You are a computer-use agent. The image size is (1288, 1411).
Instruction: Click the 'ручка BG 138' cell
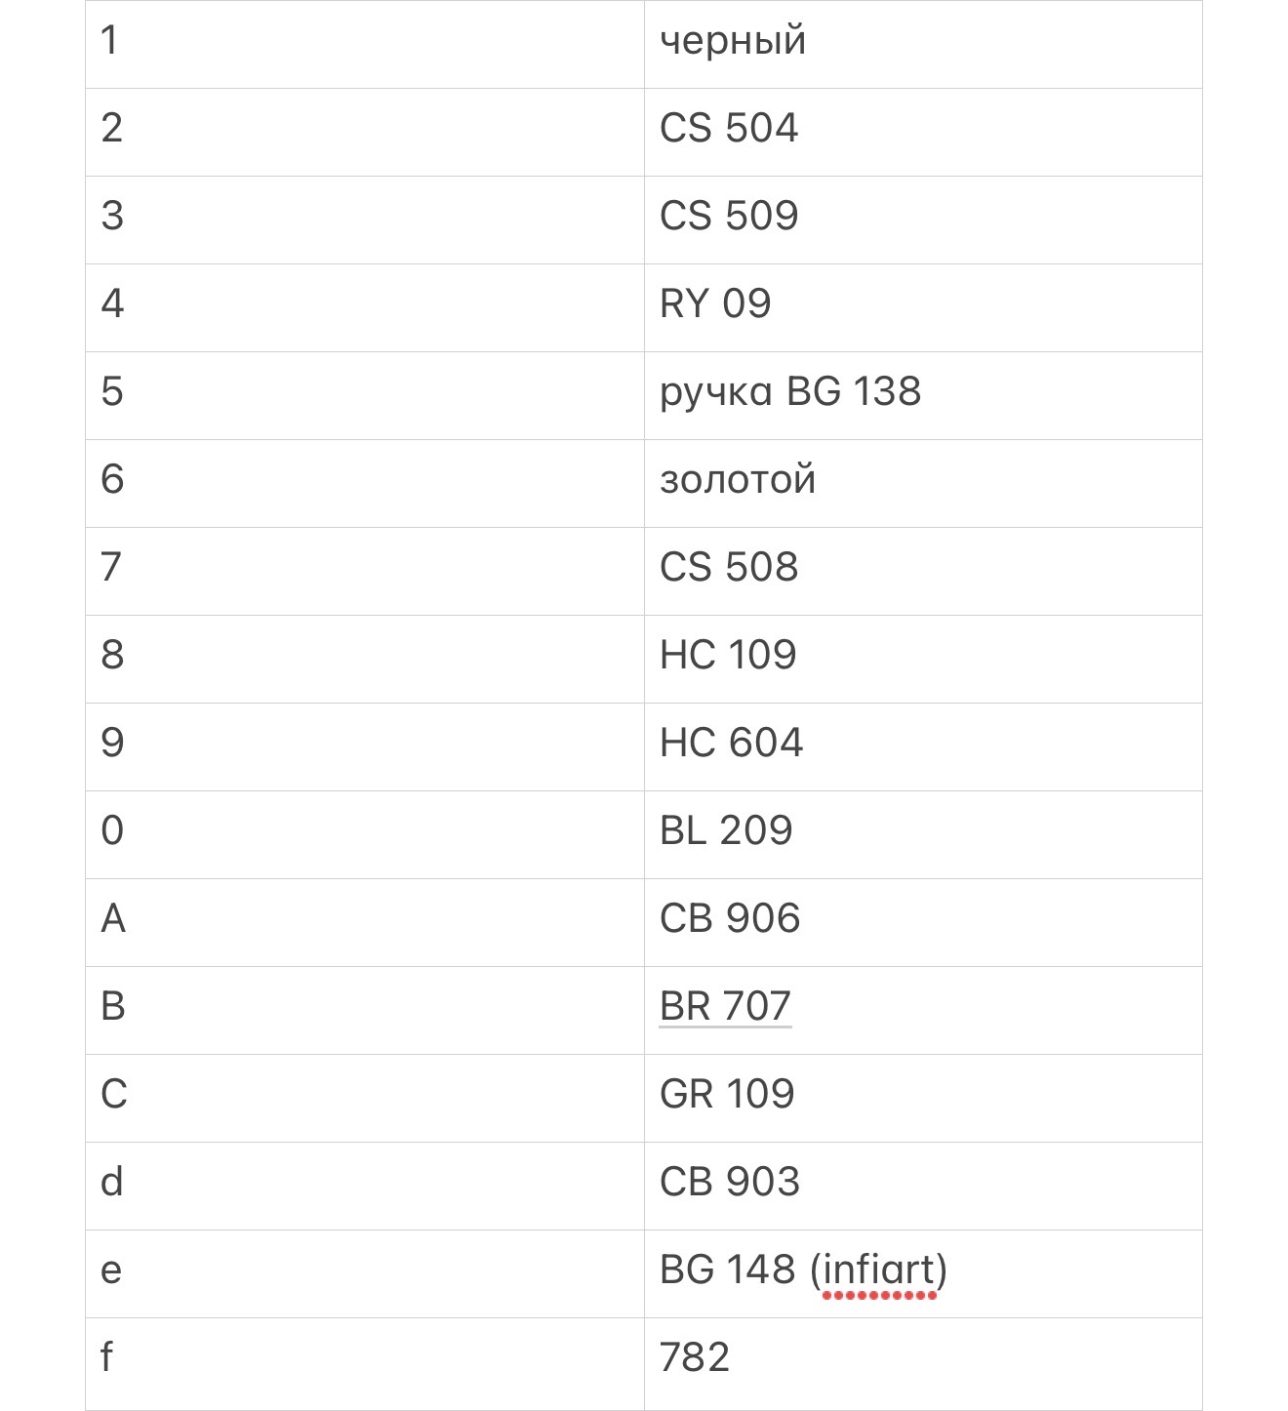click(923, 395)
